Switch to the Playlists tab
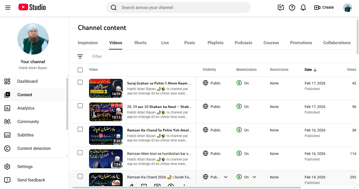 click(216, 43)
